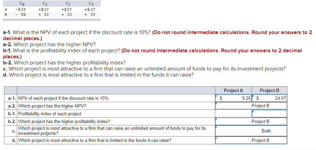
Task: Click the 'NPV of each project' row label
Action: click(63, 98)
